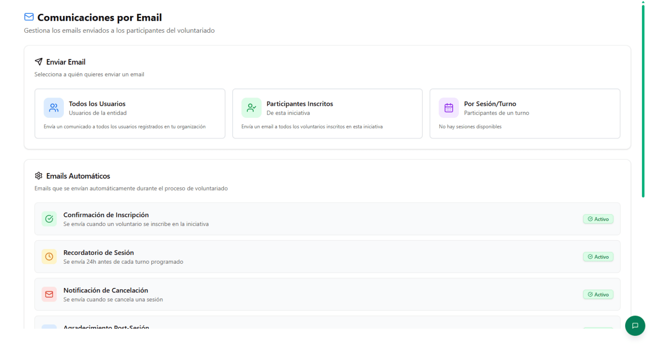Click 'Se envía 24h antes de cada turno programado'
Image resolution: width=669 pixels, height=345 pixels.
tap(123, 262)
